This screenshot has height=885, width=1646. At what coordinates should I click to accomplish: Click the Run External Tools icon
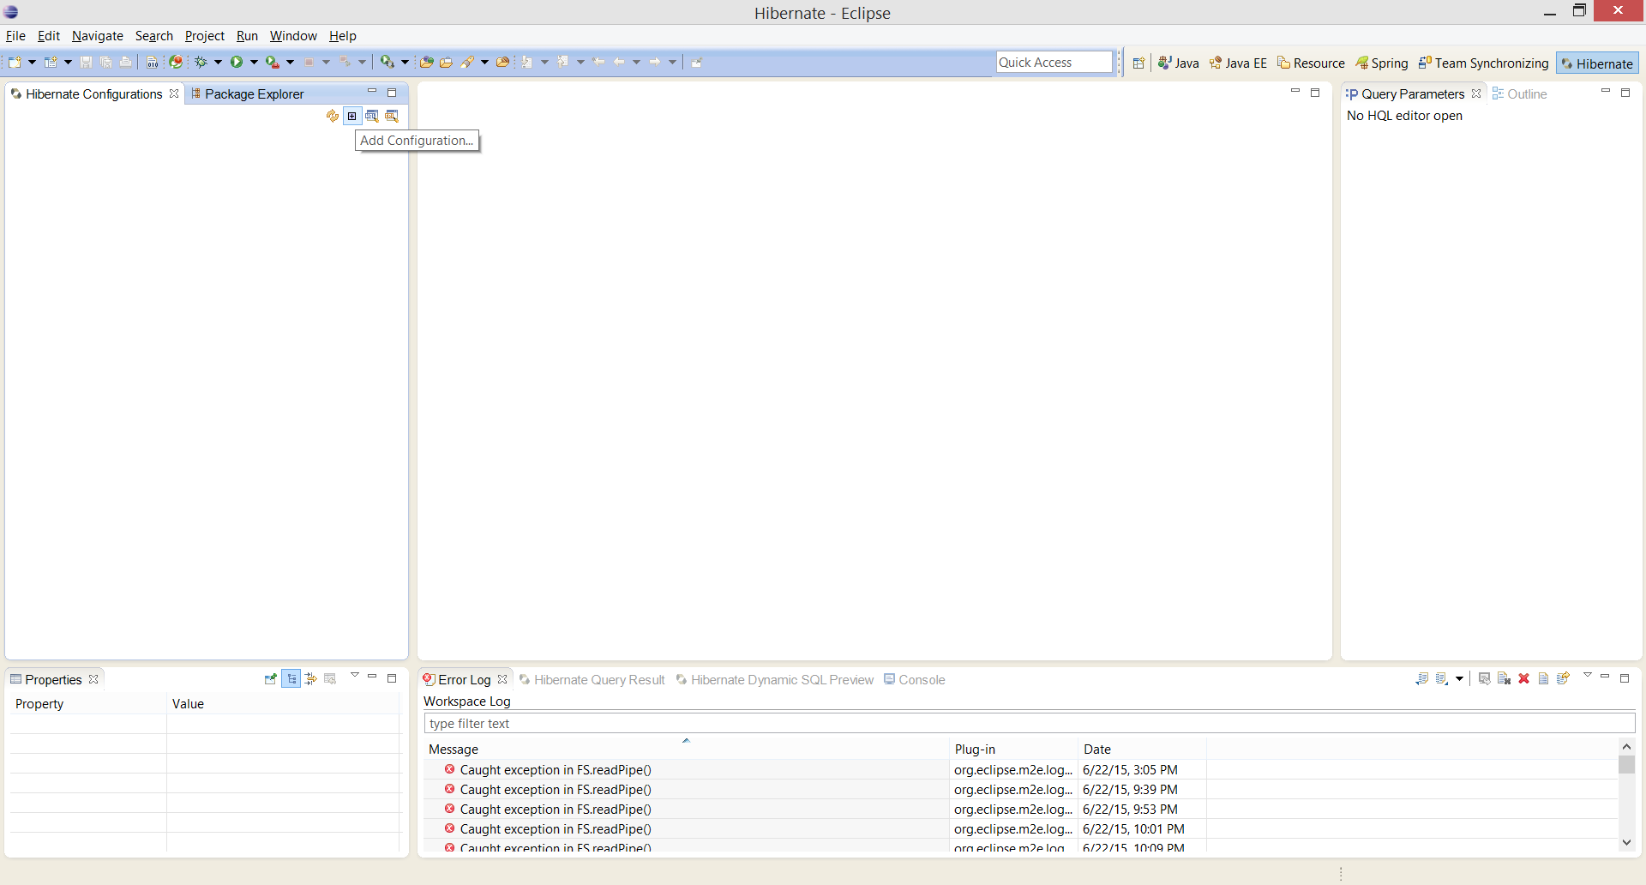(273, 62)
